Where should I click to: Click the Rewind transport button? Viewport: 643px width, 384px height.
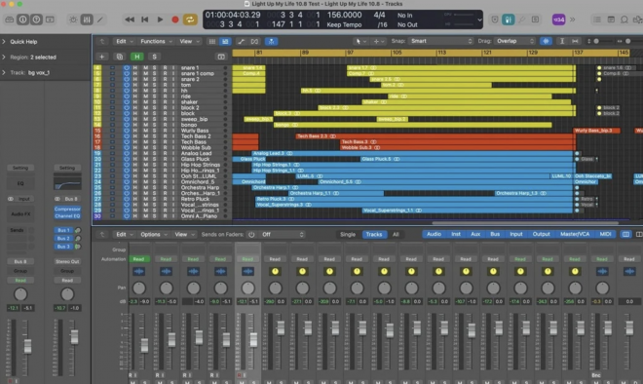tap(130, 19)
